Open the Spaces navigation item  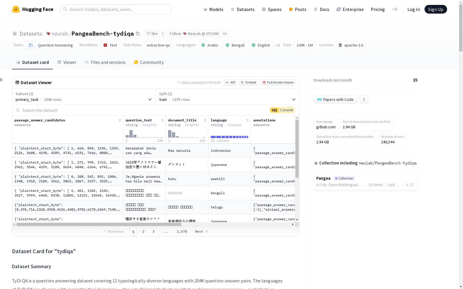tap(272, 9)
